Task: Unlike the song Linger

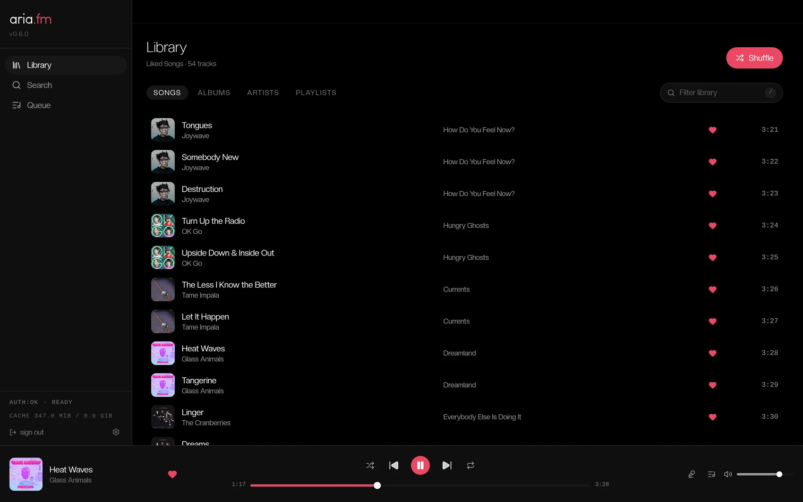Action: tap(713, 417)
